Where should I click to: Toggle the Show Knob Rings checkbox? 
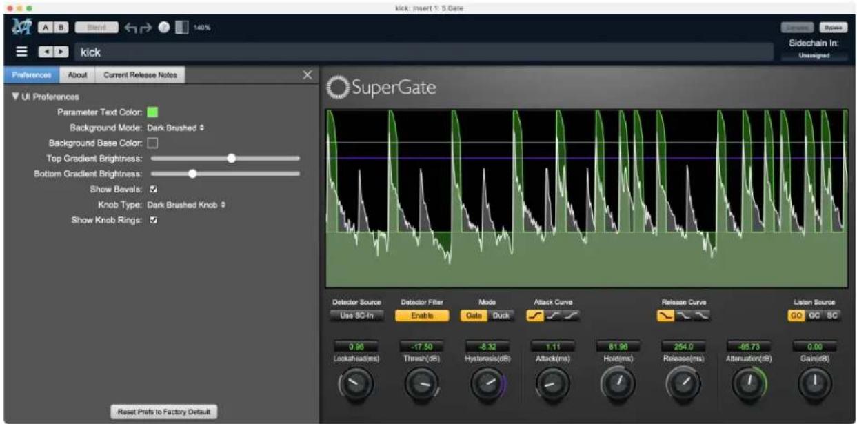(x=153, y=221)
